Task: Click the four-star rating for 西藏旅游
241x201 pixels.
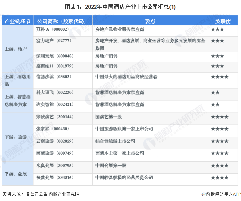Action: (220, 153)
